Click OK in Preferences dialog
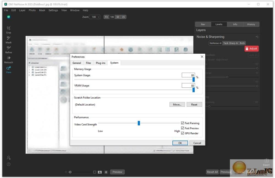 180,143
